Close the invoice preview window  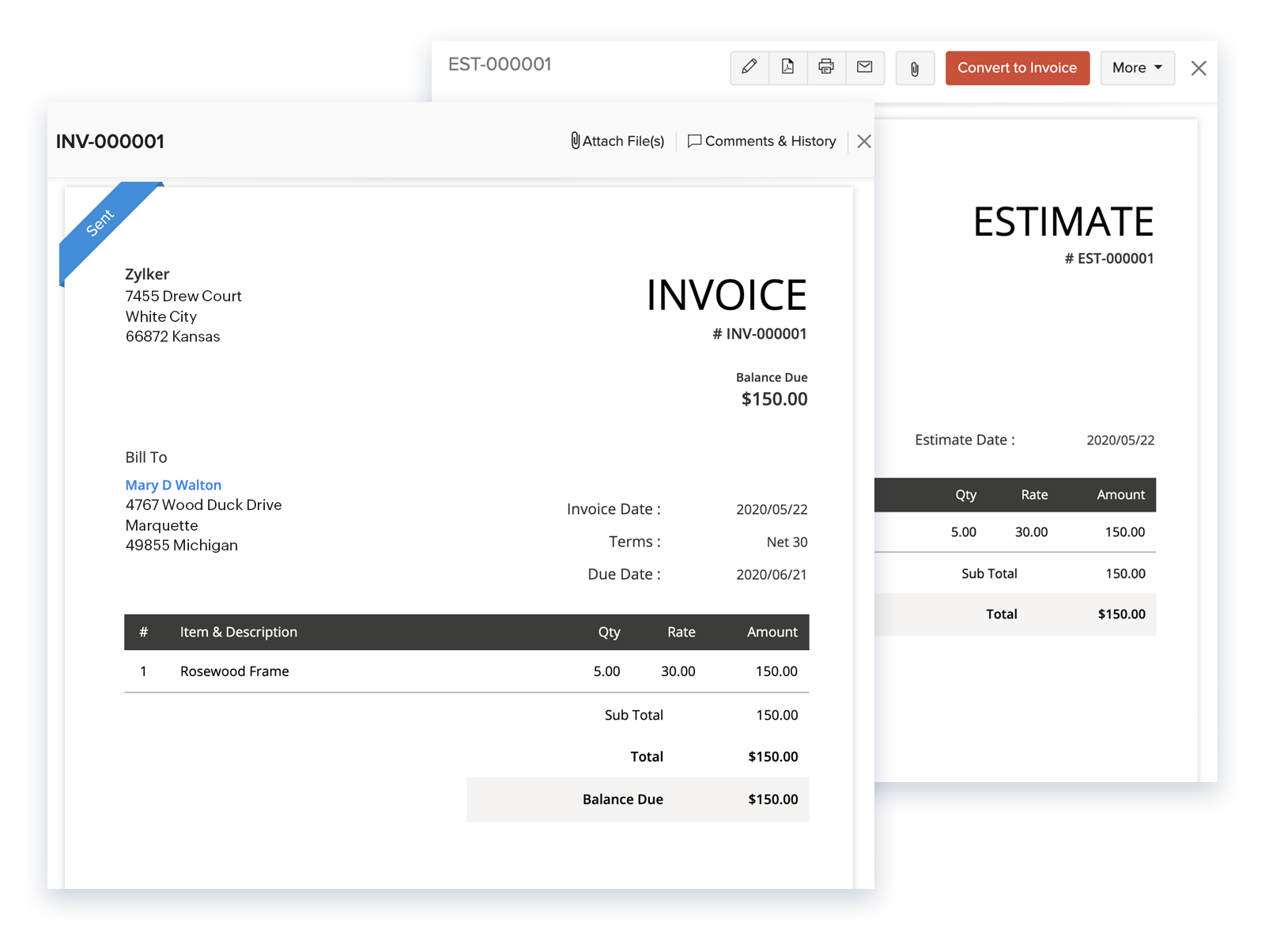[x=863, y=141]
